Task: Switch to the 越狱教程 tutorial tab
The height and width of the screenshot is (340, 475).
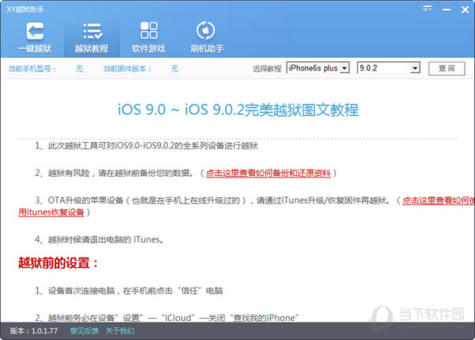Action: click(x=92, y=37)
